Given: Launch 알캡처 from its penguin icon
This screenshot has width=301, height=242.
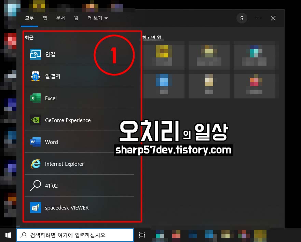Looking at the screenshot, I should tap(36, 76).
